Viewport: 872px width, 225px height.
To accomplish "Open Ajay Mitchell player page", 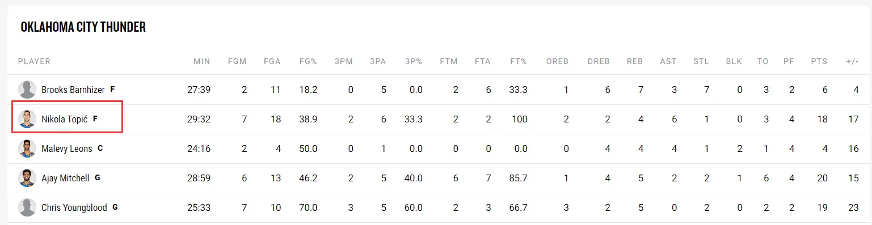I will click(x=65, y=178).
